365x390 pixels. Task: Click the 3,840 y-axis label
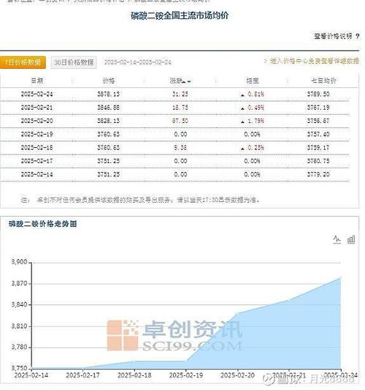click(x=20, y=304)
